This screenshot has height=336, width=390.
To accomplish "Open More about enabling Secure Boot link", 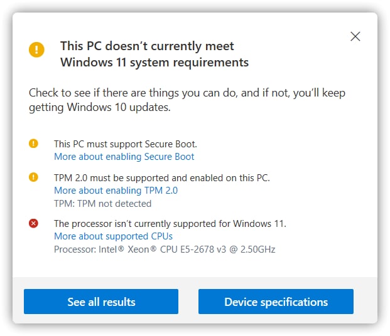I will point(124,157).
